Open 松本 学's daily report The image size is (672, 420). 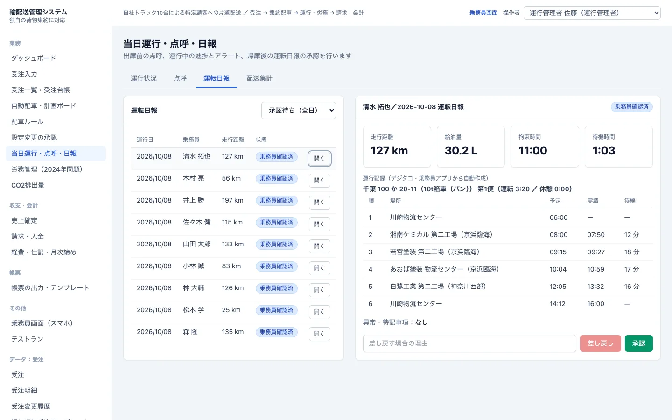pyautogui.click(x=320, y=312)
